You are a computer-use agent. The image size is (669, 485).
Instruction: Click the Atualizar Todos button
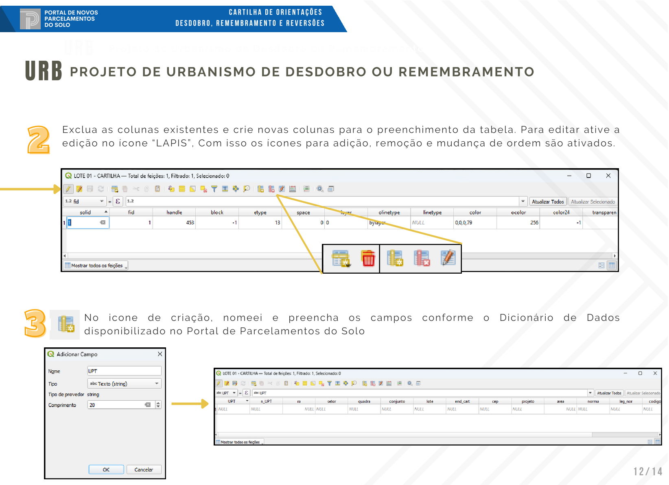coord(548,202)
